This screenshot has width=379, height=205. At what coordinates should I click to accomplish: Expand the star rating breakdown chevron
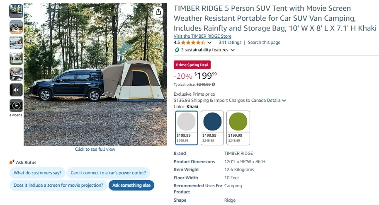[x=209, y=43]
